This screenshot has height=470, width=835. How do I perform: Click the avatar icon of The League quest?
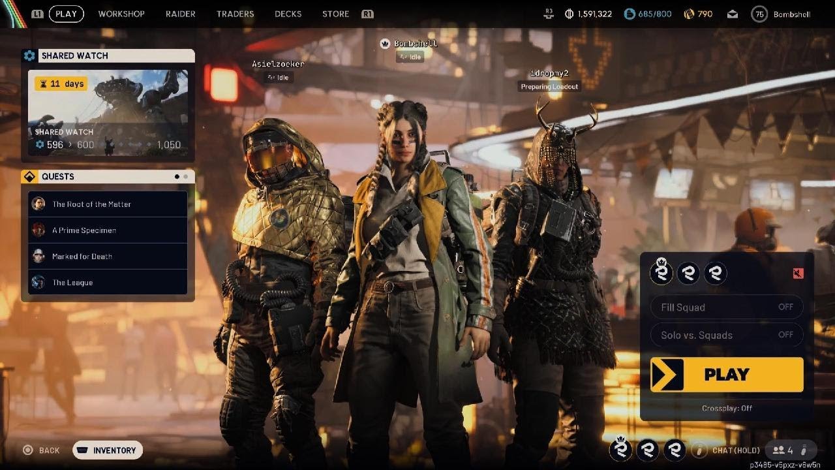(x=38, y=283)
